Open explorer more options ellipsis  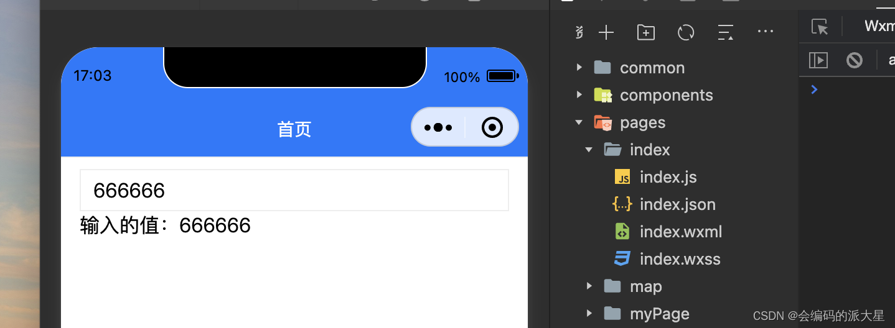(765, 31)
